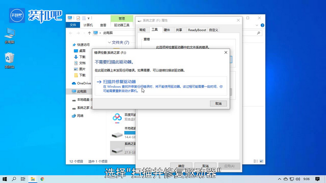326x183 pixels.
Task: Click 取消 in the properties window
Action: pyautogui.click(x=205, y=166)
